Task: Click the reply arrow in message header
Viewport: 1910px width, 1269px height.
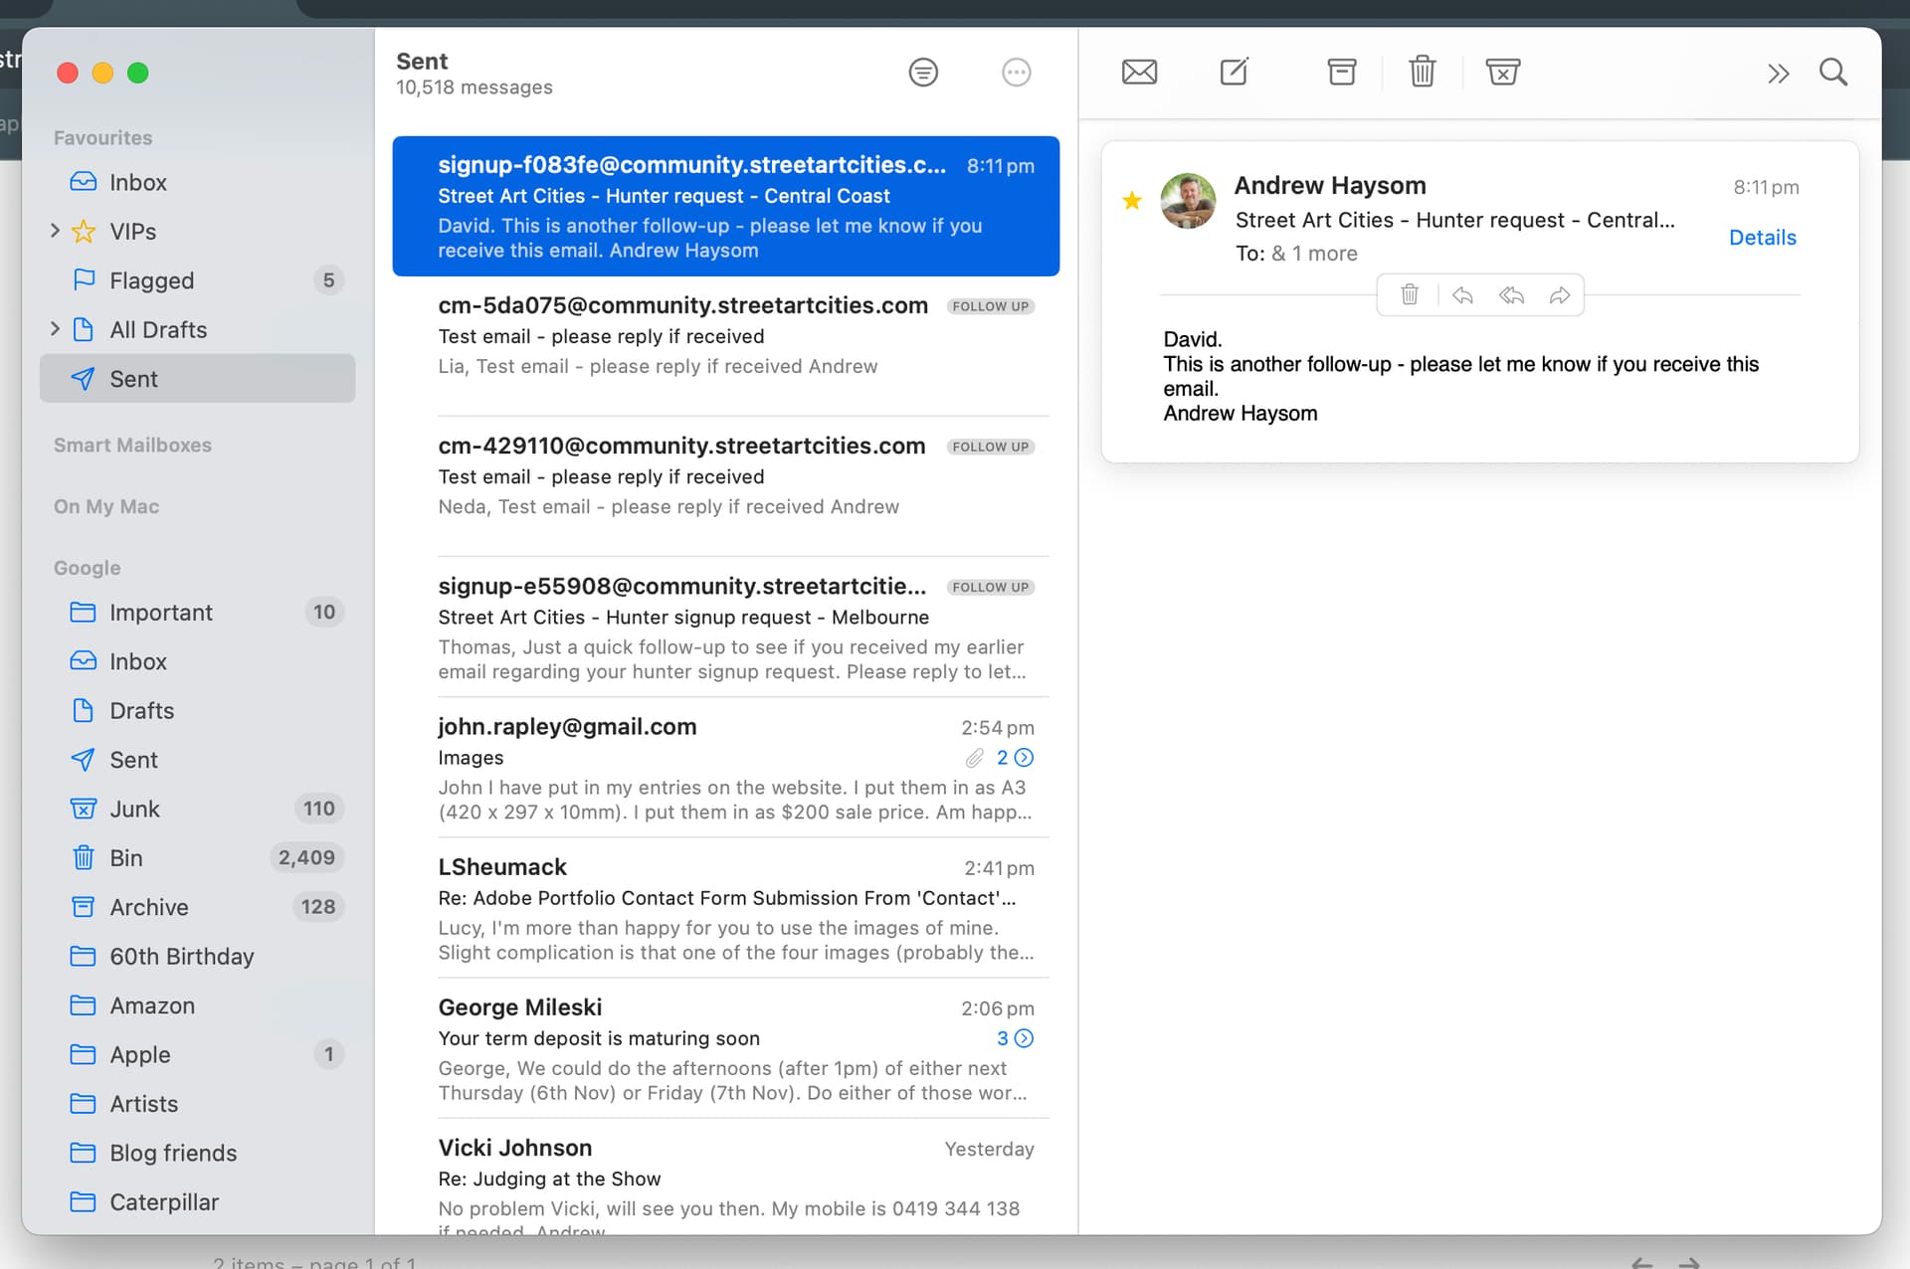Action: click(x=1461, y=295)
